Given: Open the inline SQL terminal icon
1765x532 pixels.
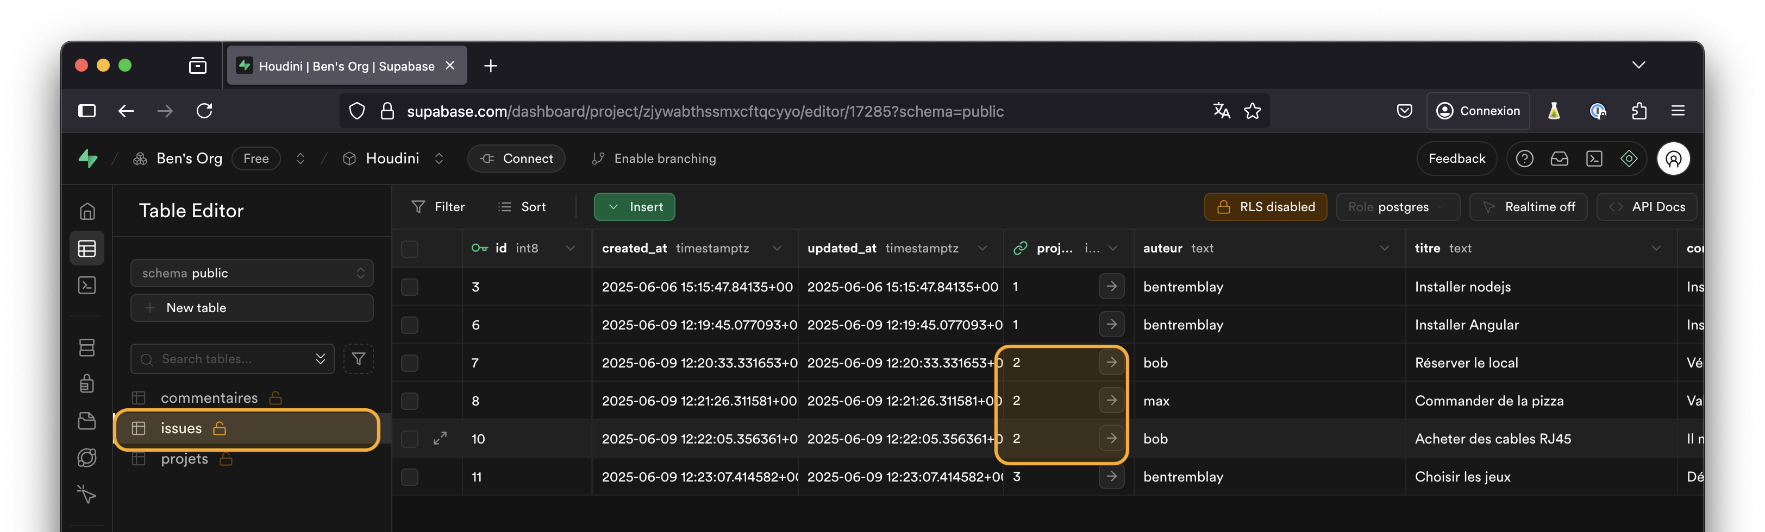Looking at the screenshot, I should coord(1594,158).
